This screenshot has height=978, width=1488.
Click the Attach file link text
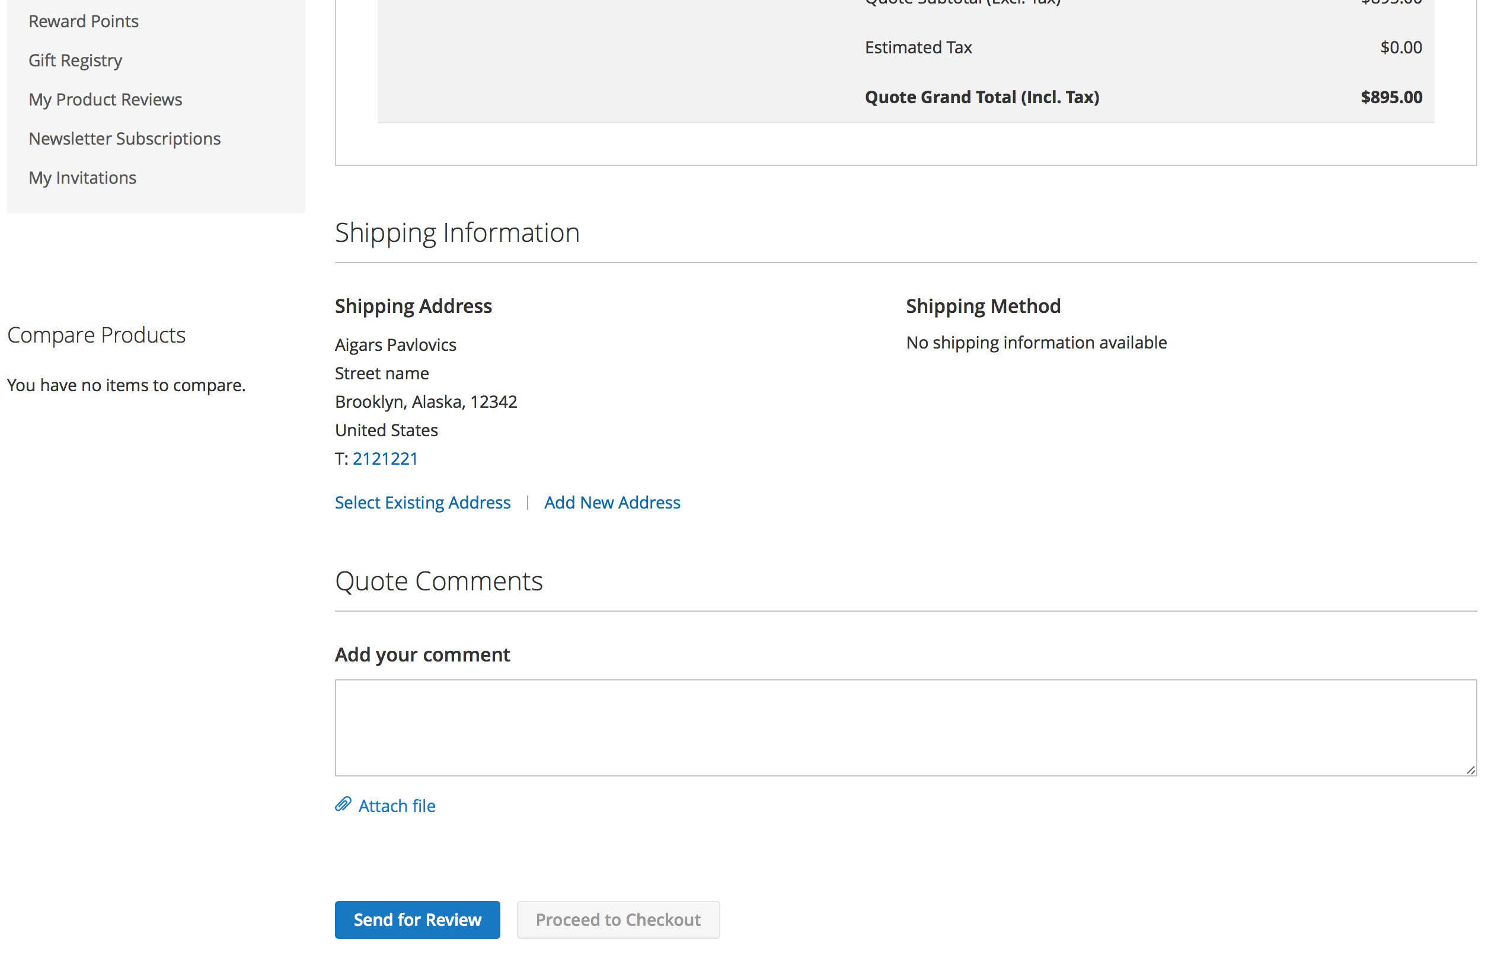397,806
